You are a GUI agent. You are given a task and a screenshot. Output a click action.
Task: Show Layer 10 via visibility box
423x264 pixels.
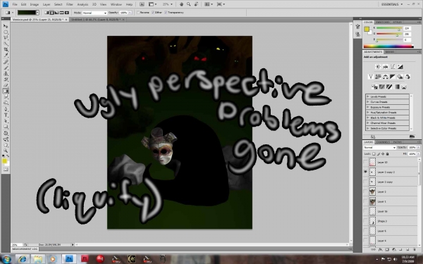click(365, 162)
